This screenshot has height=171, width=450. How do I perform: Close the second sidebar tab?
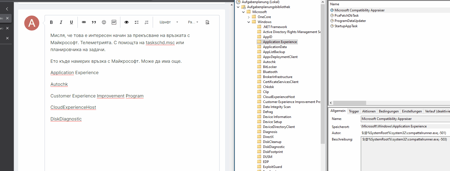pos(7,28)
